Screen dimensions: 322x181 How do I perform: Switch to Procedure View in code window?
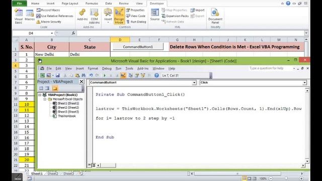pyautogui.click(x=90, y=165)
